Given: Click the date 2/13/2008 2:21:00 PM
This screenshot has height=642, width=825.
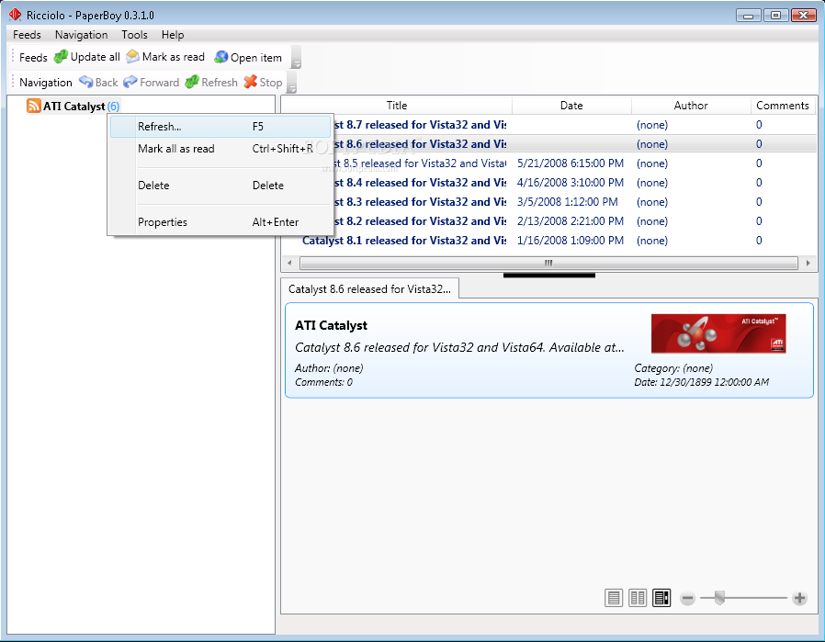Looking at the screenshot, I should point(571,220).
